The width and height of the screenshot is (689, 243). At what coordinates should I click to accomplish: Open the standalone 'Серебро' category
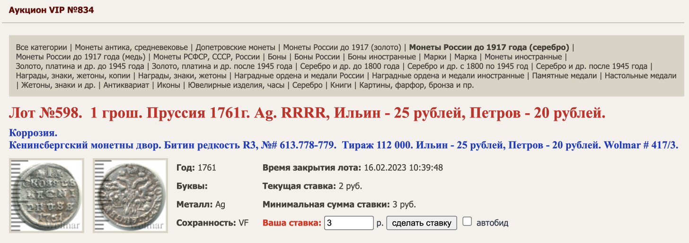[307, 85]
